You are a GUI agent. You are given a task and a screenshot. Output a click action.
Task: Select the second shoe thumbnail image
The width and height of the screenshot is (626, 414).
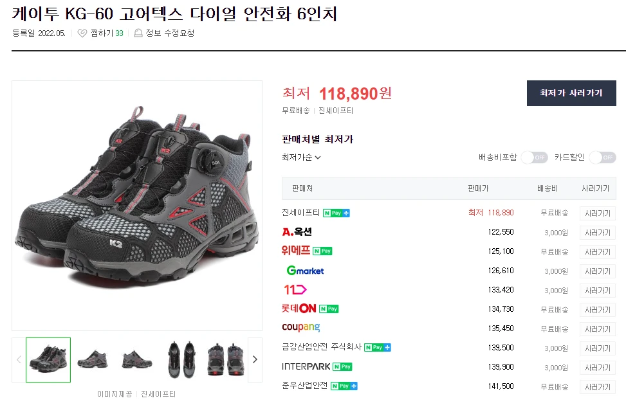92,359
